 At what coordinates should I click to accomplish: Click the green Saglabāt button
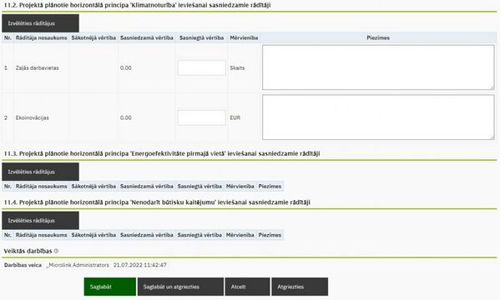(110, 287)
